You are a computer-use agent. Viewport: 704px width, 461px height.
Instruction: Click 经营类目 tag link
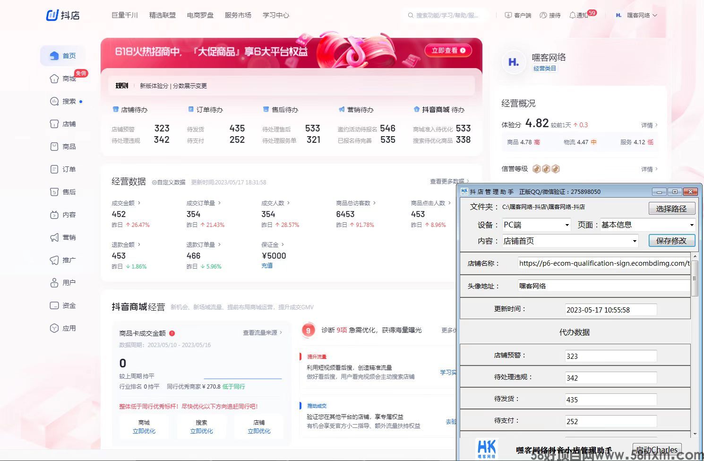[545, 69]
